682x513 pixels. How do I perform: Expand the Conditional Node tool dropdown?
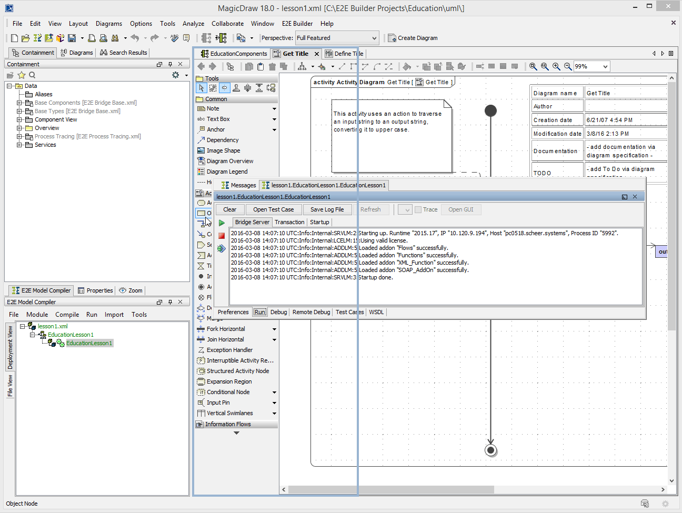click(x=275, y=392)
